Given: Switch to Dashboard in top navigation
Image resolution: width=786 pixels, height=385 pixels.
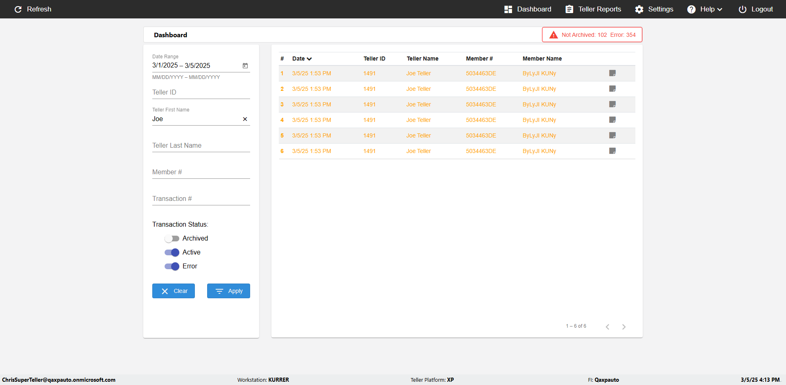Looking at the screenshot, I should 528,9.
